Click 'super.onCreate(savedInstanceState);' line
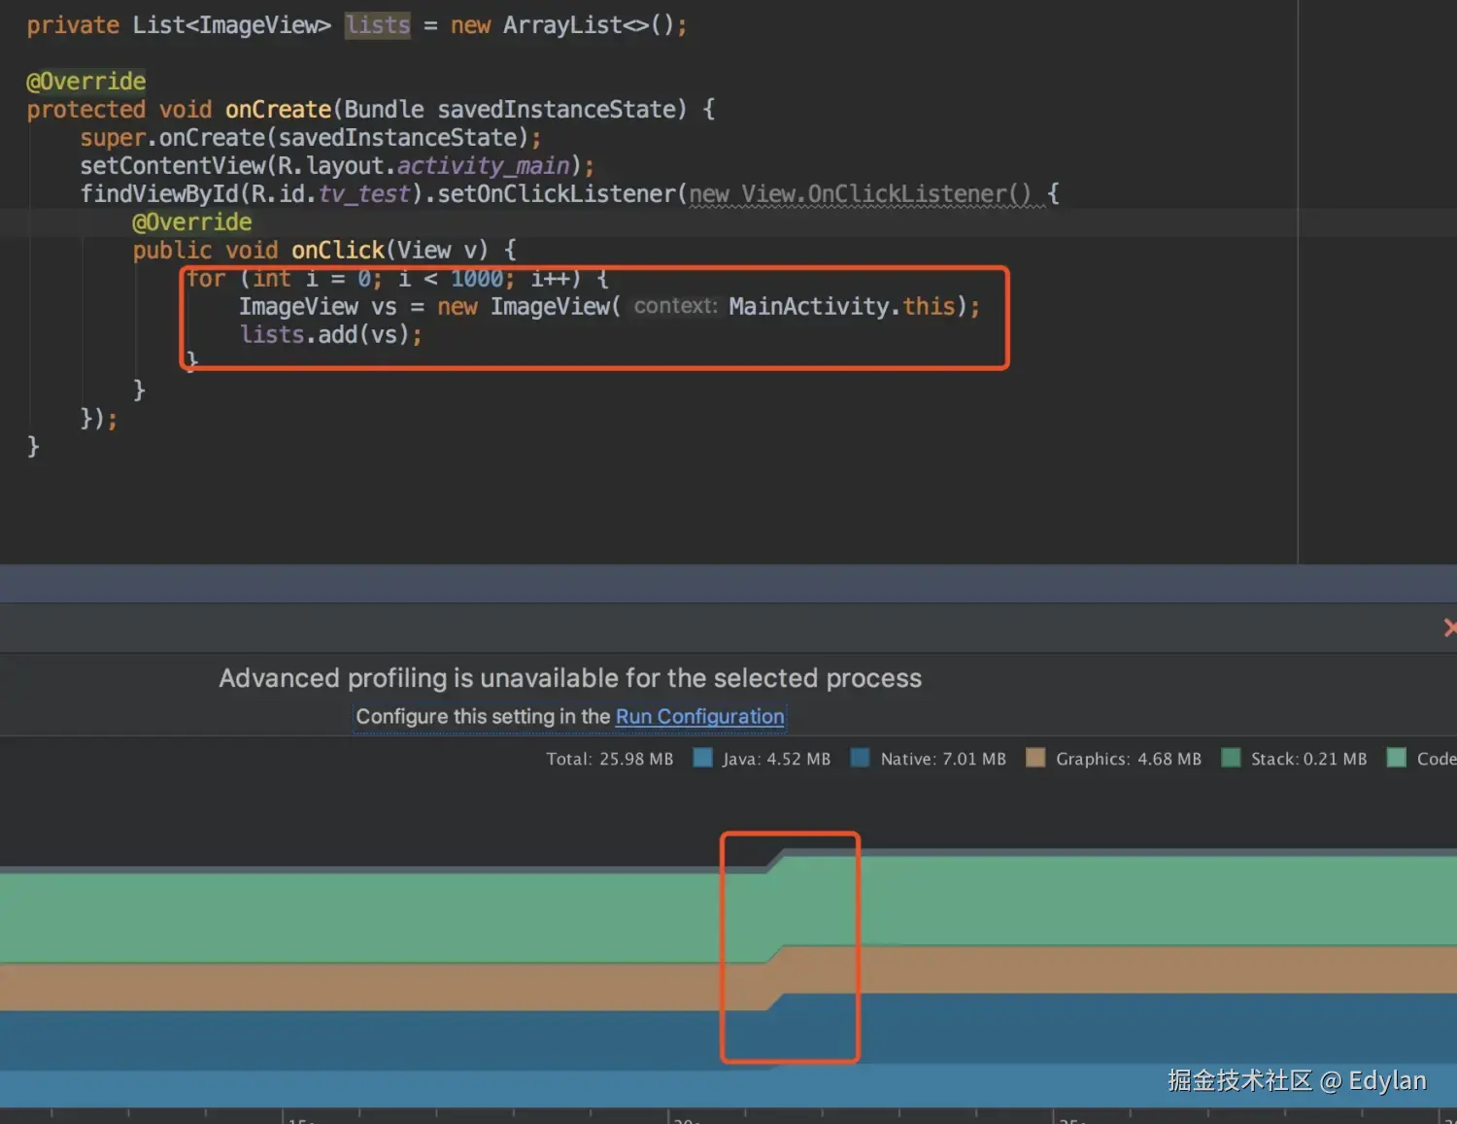This screenshot has width=1457, height=1124. [x=311, y=138]
